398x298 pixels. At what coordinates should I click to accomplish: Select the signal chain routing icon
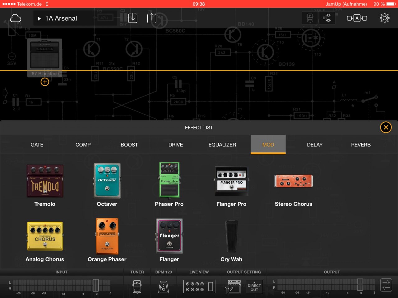pyautogui.click(x=327, y=18)
